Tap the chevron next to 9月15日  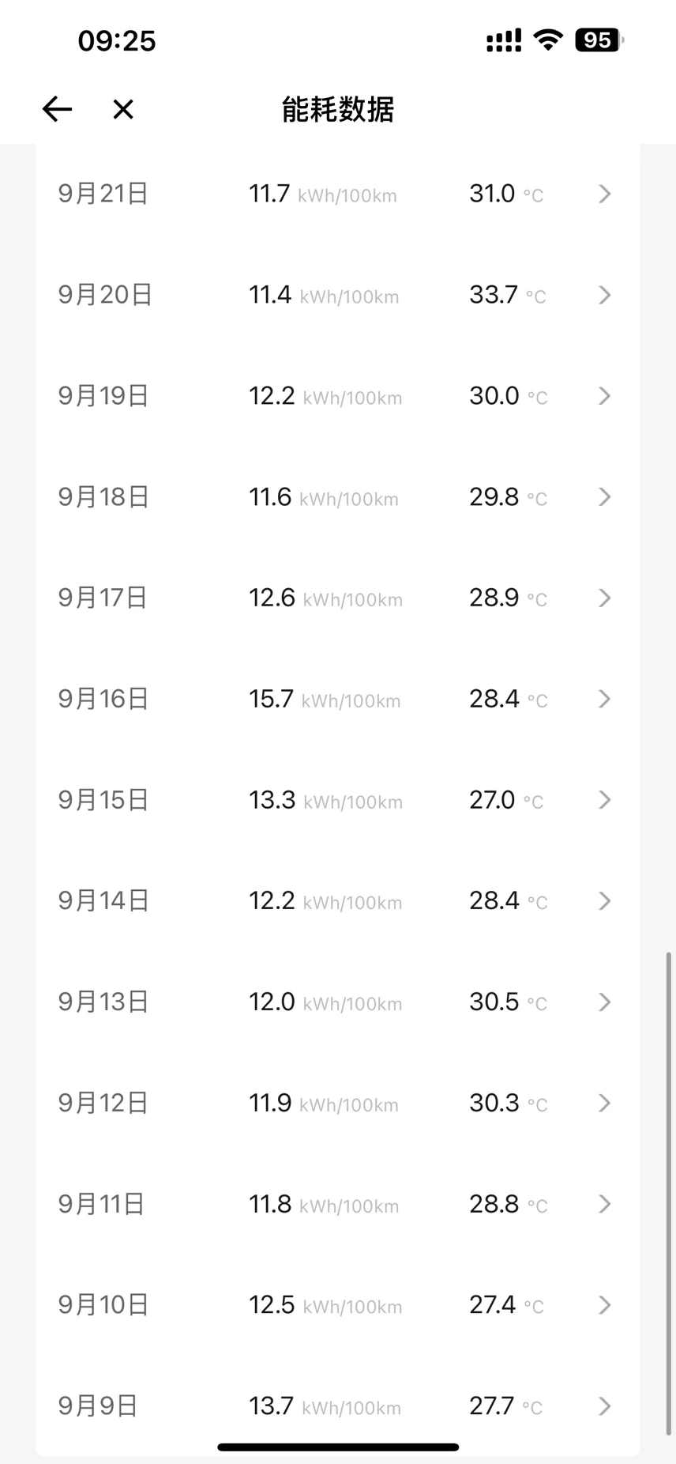click(x=605, y=800)
